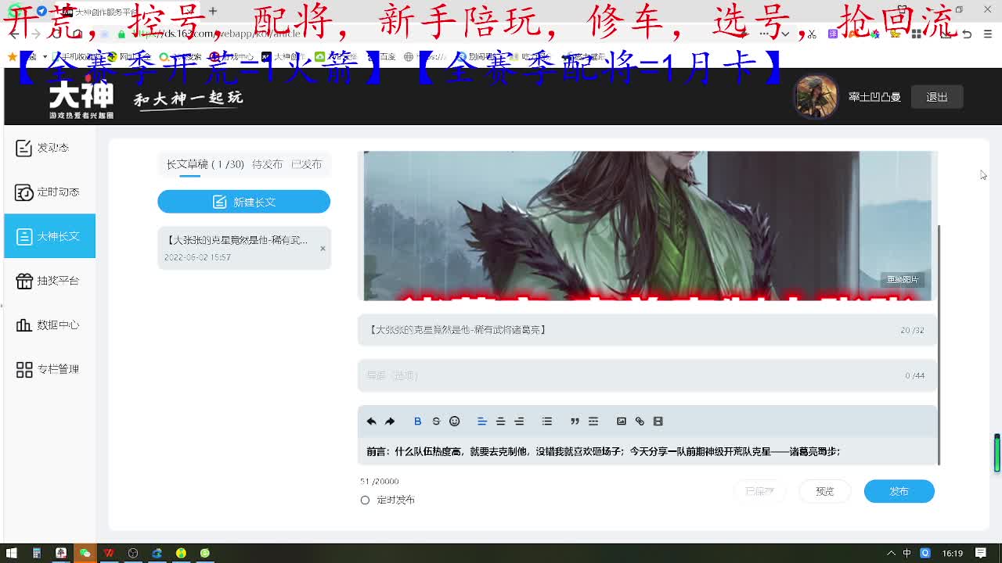Open the Edge browser on the taskbar

click(157, 553)
